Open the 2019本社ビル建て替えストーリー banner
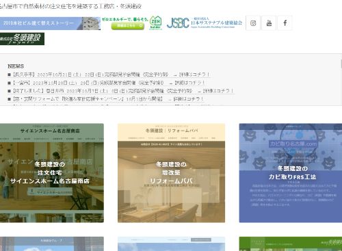The image size is (342, 251). pos(50,23)
